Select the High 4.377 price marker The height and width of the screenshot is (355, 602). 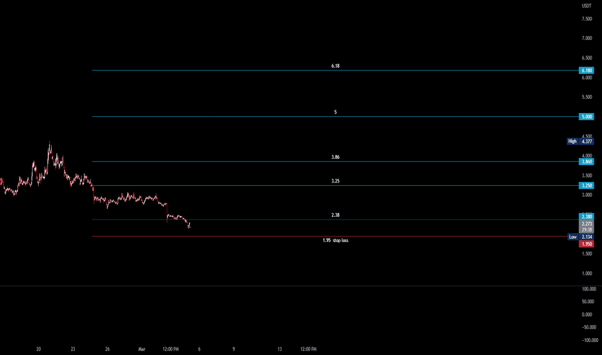tap(581, 141)
